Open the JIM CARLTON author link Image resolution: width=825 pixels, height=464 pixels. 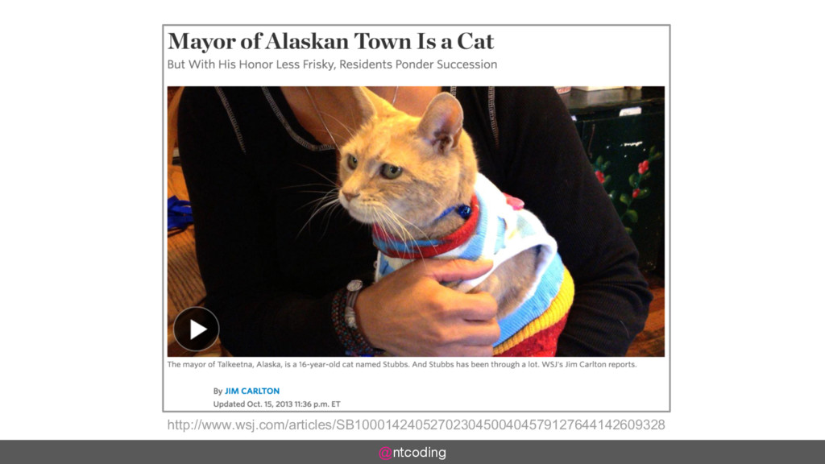tap(252, 391)
